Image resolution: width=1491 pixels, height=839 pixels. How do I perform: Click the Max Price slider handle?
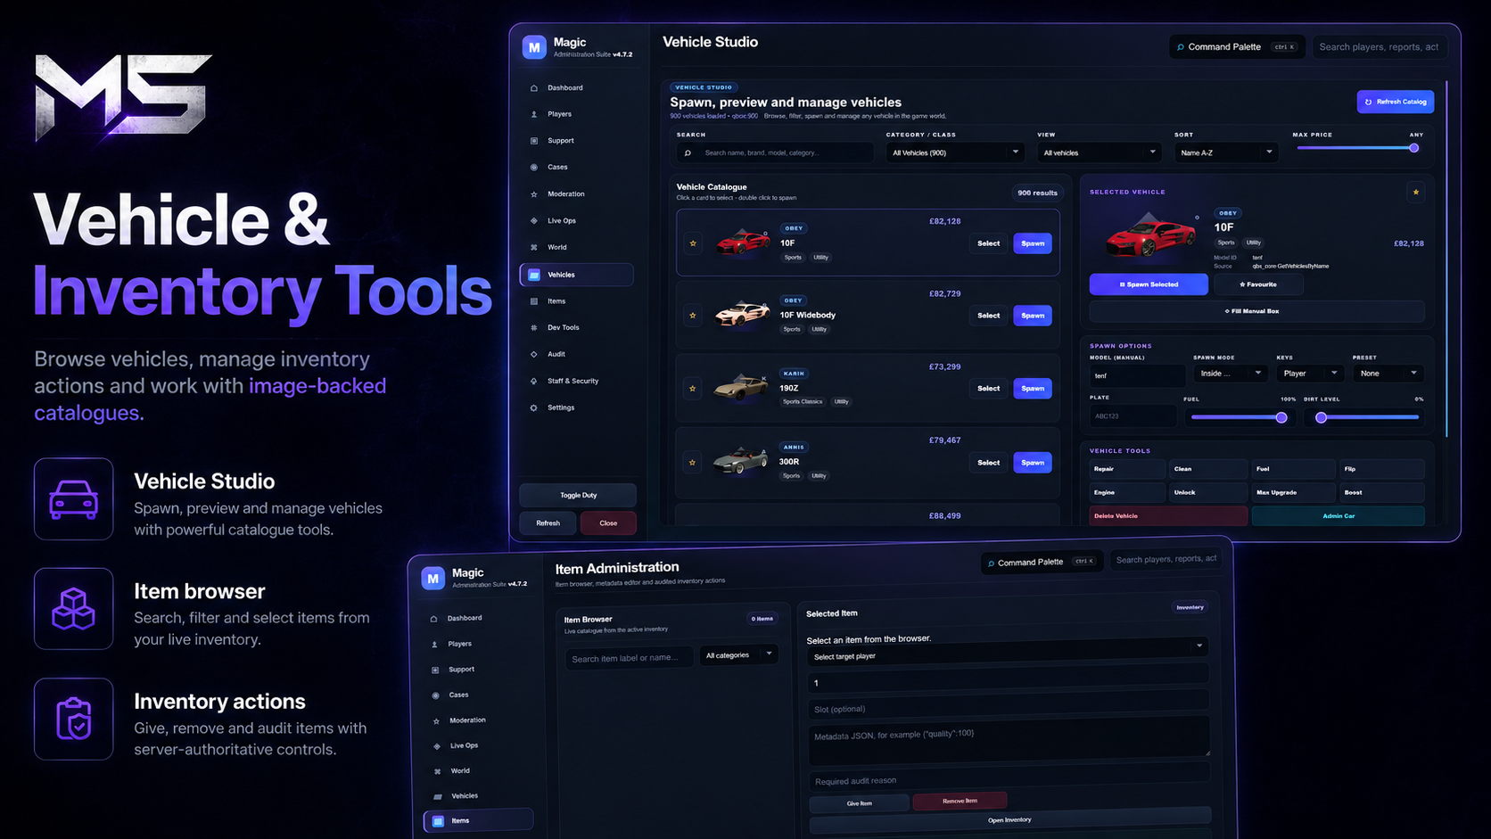click(x=1413, y=148)
